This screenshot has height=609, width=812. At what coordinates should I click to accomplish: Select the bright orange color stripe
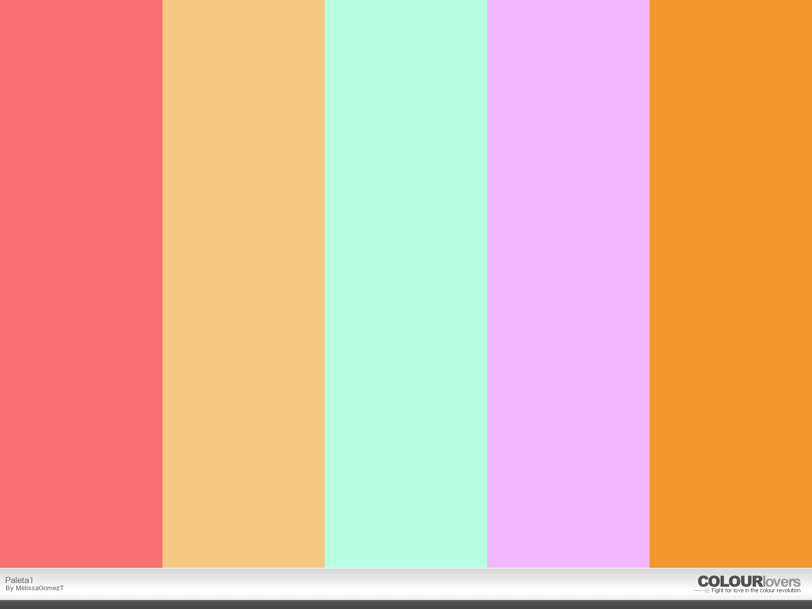731,284
